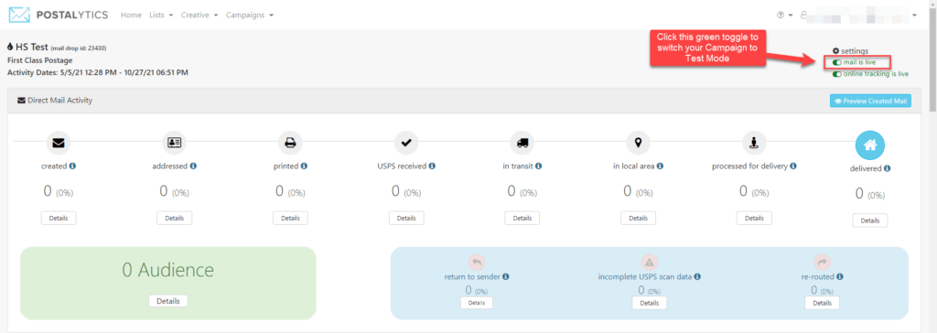
Task: Toggle online tracking is live switch
Action: coord(837,74)
